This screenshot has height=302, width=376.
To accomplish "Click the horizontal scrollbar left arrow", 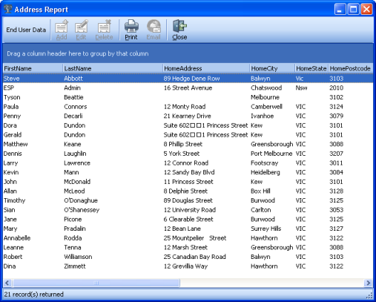I will [7, 283].
